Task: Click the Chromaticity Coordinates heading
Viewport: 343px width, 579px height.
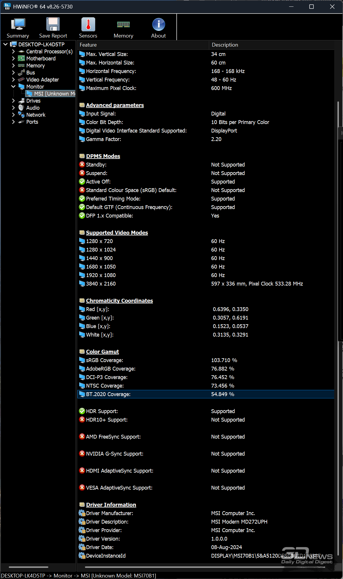Action: 120,300
